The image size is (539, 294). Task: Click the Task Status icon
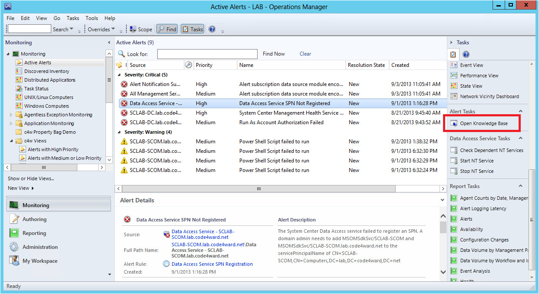point(19,89)
